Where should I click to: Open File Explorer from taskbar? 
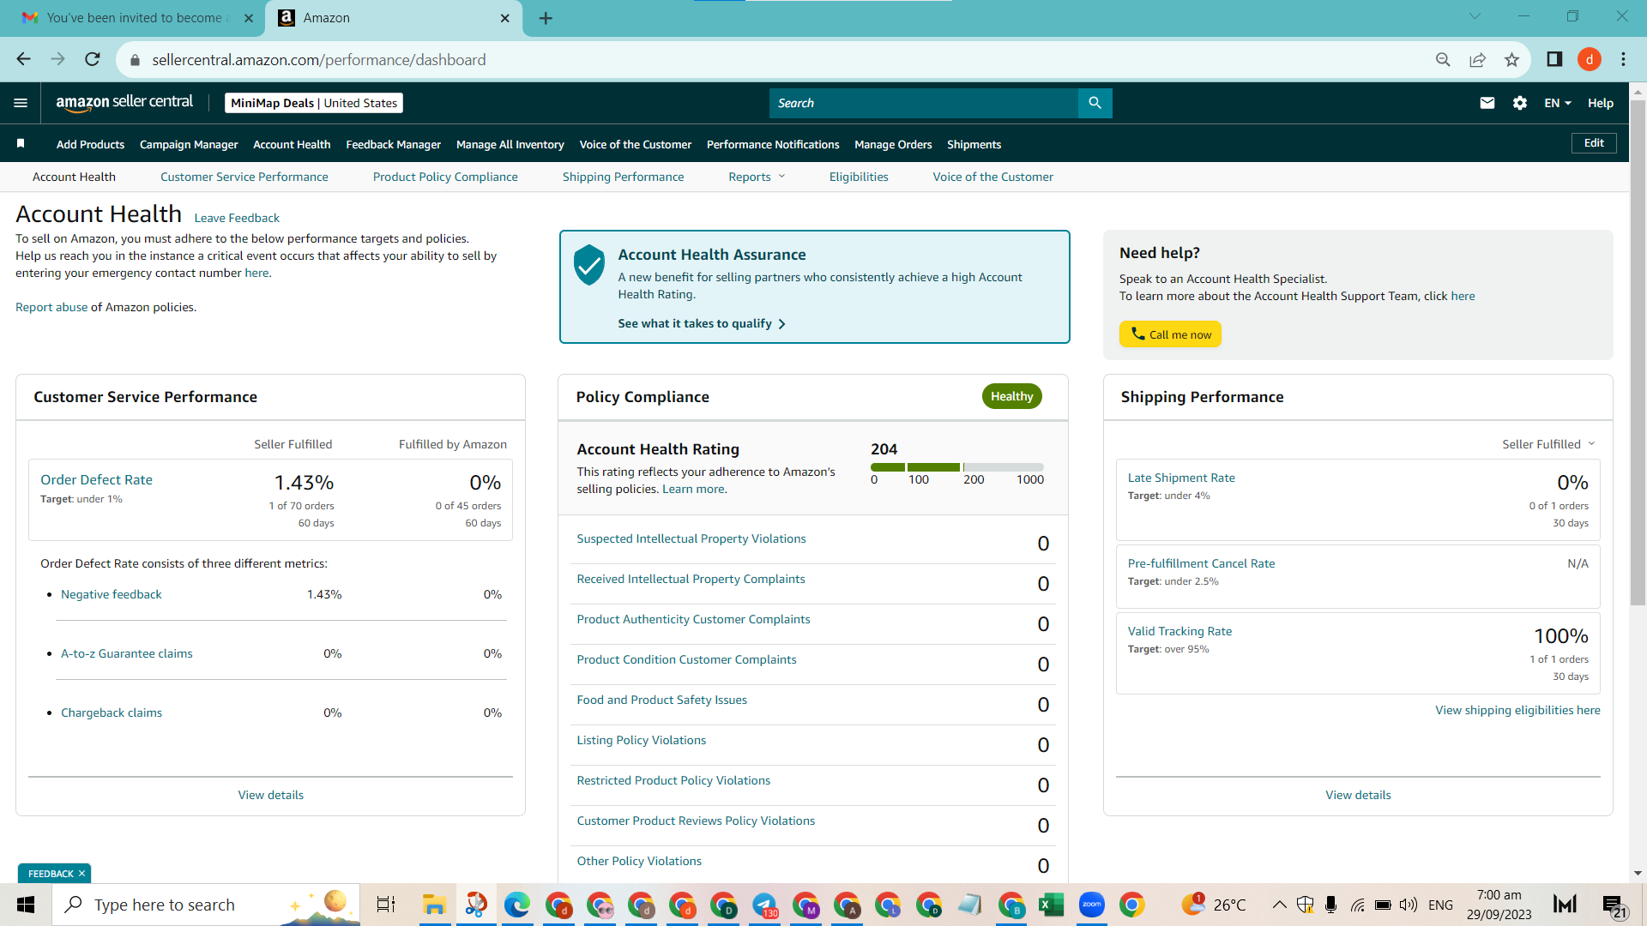coord(434,905)
